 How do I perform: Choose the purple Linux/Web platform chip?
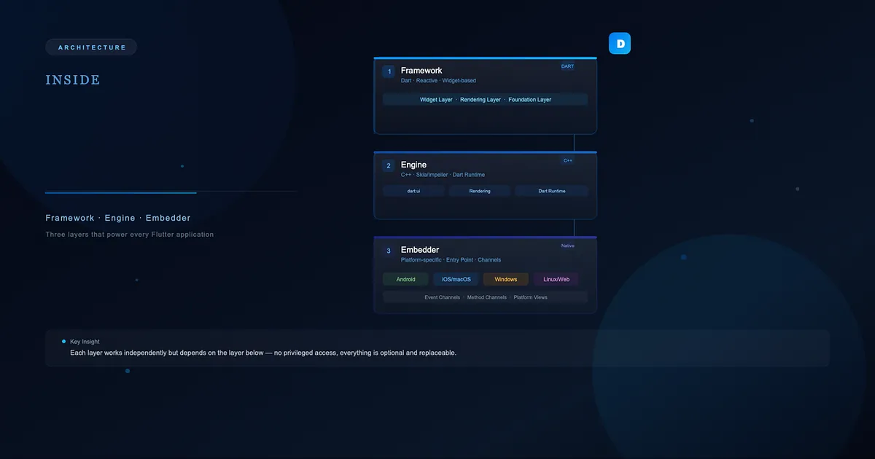point(556,279)
